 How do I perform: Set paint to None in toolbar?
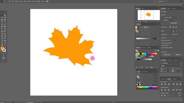[5, 54]
